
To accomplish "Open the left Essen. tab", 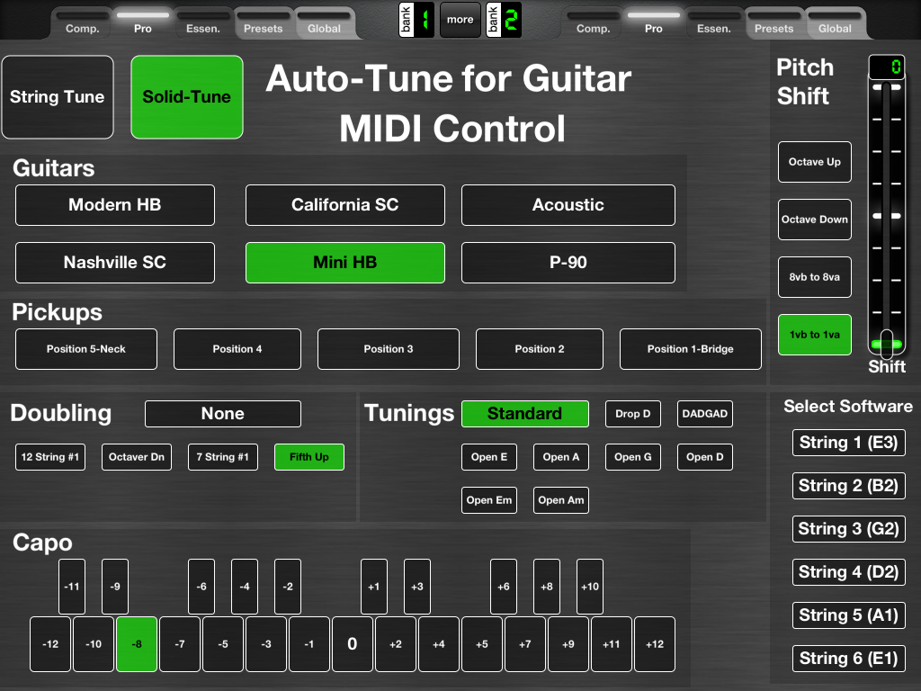I will 203,23.
